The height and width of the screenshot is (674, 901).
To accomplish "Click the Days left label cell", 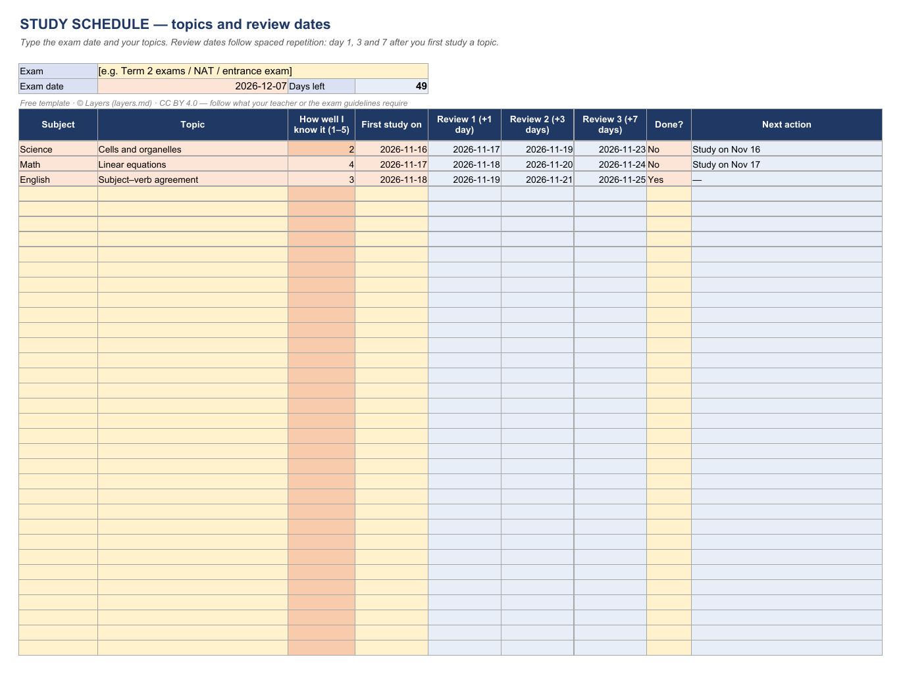I will pyautogui.click(x=321, y=86).
